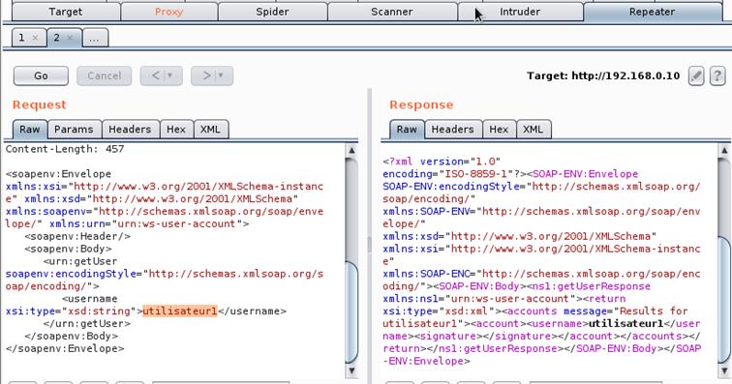
Task: Edit the target with the pencil icon
Action: coord(696,75)
